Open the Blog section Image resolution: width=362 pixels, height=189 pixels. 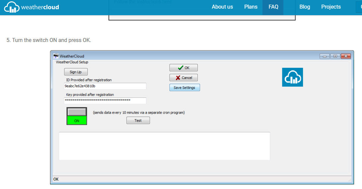pyautogui.click(x=305, y=7)
